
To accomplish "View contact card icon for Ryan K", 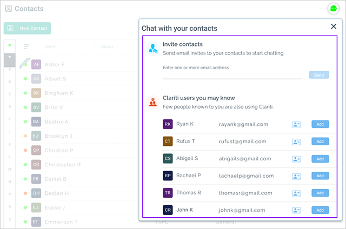I will pyautogui.click(x=296, y=125).
